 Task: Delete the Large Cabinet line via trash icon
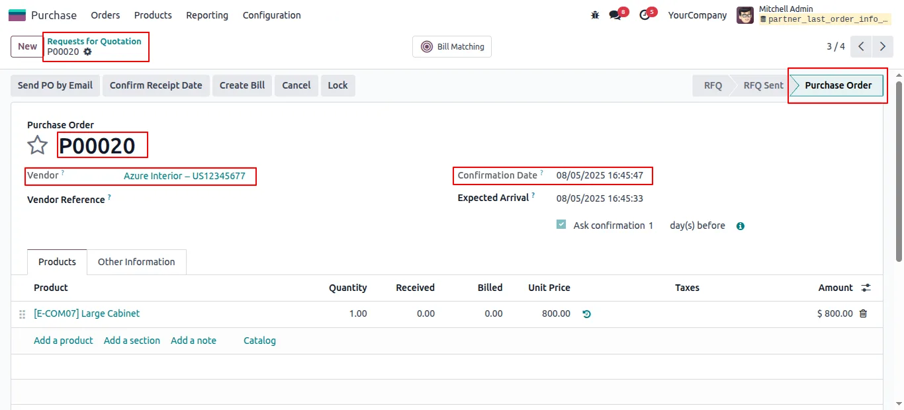pos(863,313)
